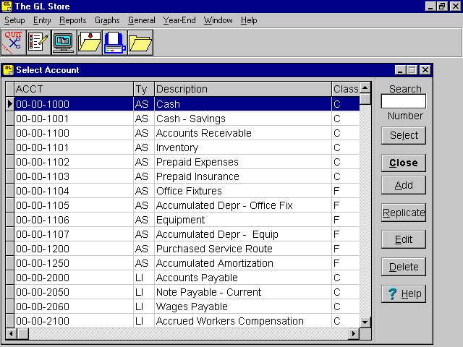
Task: Click the computer monitor toolbar icon
Action: click(64, 43)
